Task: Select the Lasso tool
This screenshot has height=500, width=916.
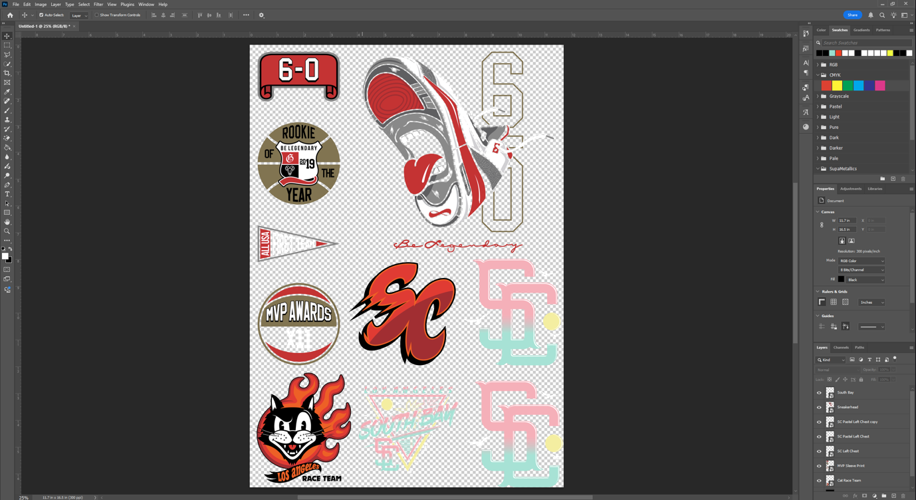Action: point(7,55)
